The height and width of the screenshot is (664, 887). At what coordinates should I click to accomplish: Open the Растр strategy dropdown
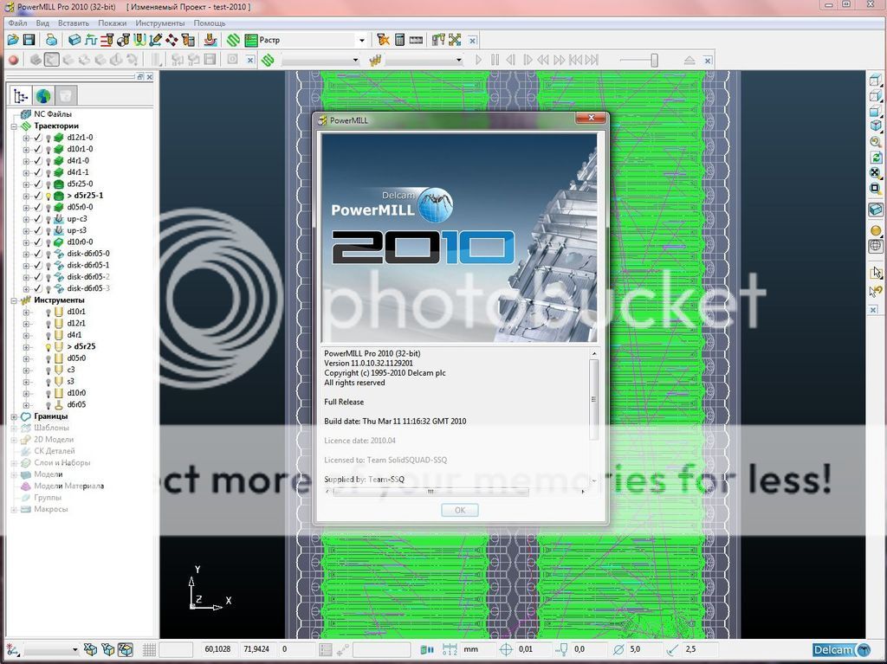[361, 40]
